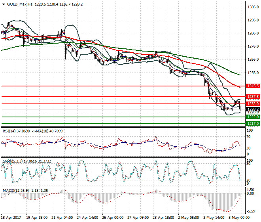
Task: Click the 1266.0 price axis label
Action: (x=253, y=59)
